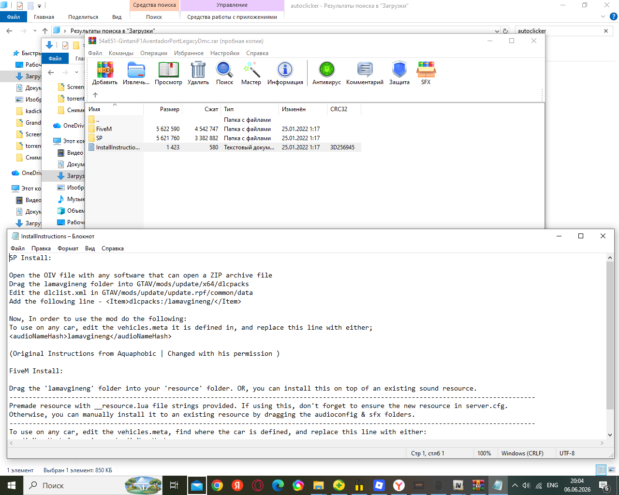Viewport: 619px width, 495px height.
Task: Open the address bar history dropdown in Explorer
Action: pyautogui.click(x=497, y=31)
